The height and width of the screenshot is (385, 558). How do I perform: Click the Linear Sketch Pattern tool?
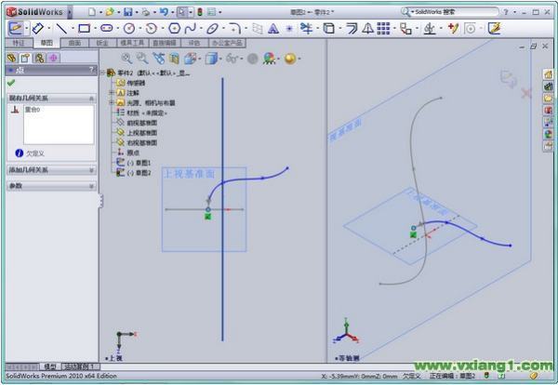point(383,28)
